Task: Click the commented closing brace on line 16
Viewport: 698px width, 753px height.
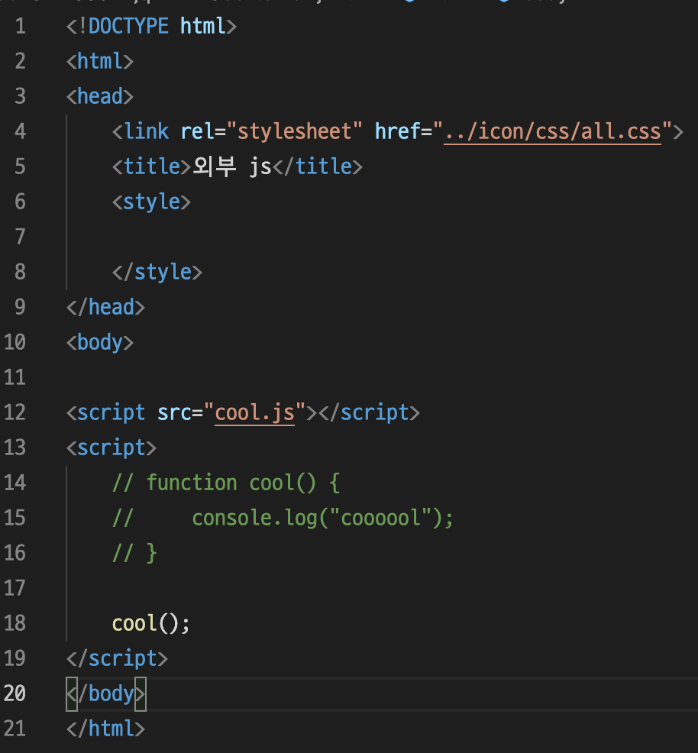Action: coord(134,553)
